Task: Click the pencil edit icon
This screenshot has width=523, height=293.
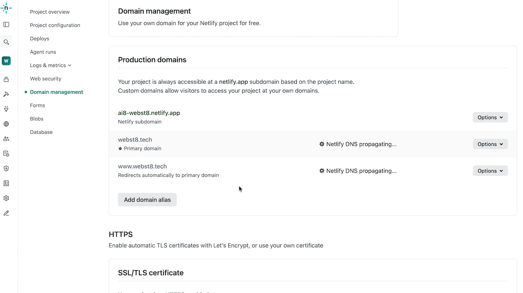Action: 6,213
